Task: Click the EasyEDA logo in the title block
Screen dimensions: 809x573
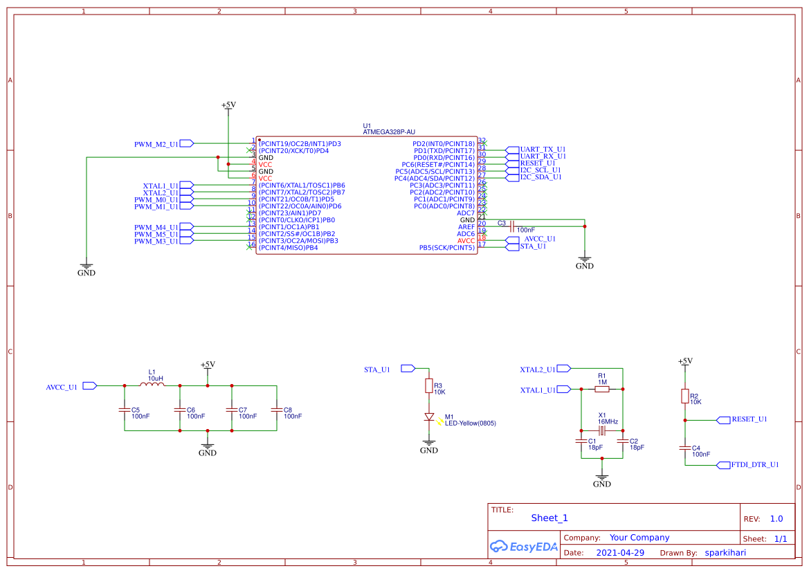Action: click(x=522, y=547)
